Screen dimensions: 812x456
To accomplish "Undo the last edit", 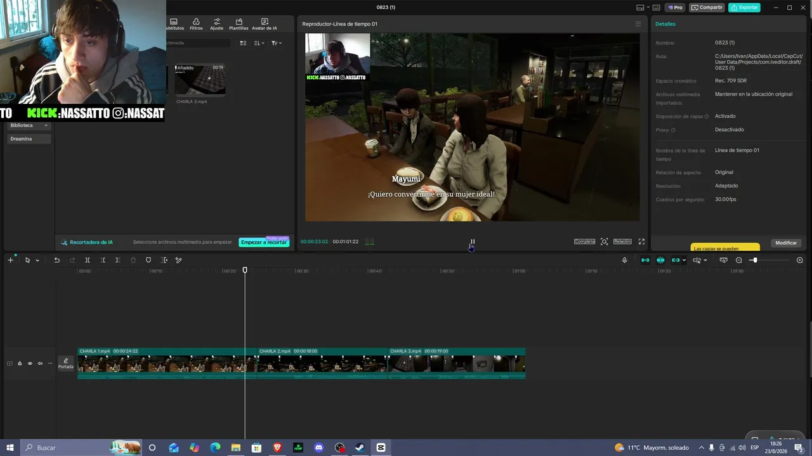I will 56,260.
